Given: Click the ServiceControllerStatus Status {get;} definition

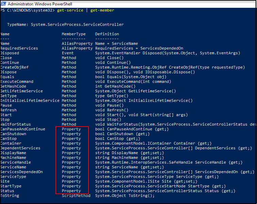Looking at the screenshot, I should pos(165,190).
